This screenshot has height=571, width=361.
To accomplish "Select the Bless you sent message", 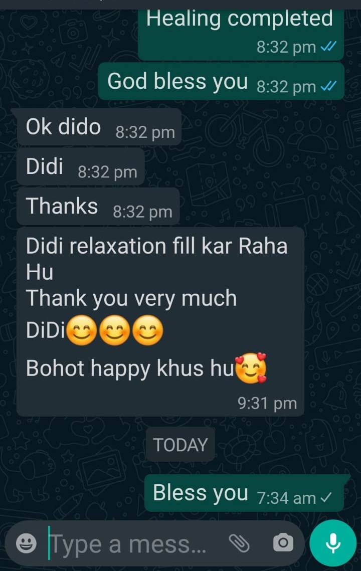I will tap(244, 493).
